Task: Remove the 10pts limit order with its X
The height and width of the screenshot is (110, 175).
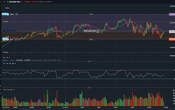Action: [17, 14]
